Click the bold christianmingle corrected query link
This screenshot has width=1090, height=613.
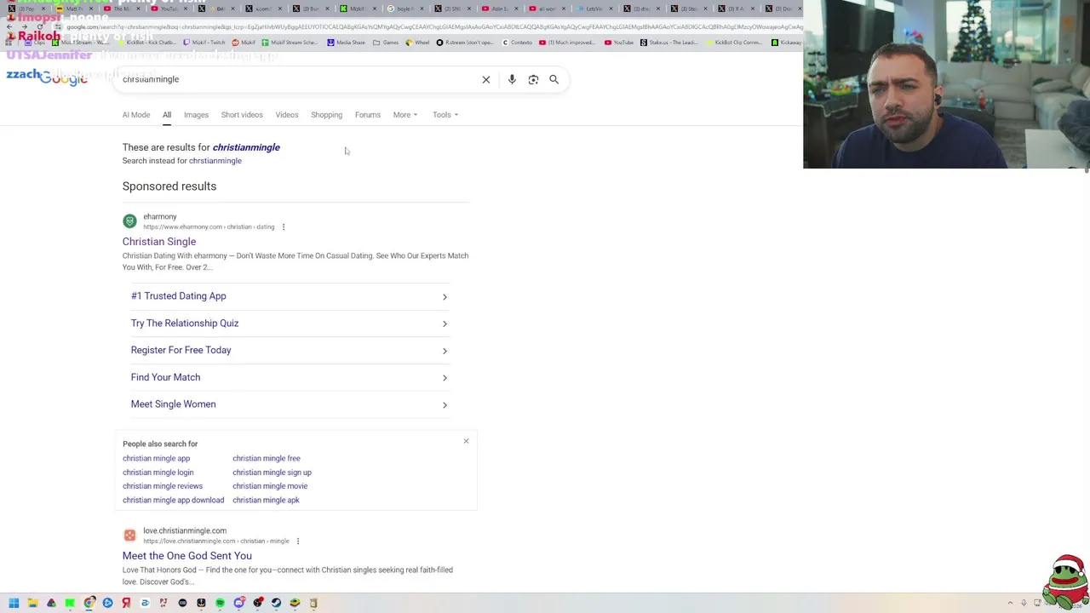[246, 147]
